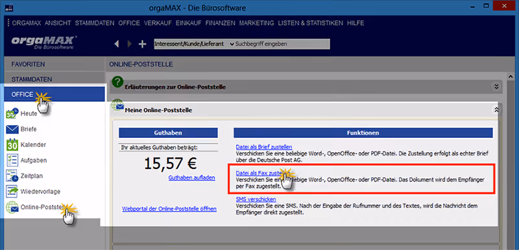Click the forward navigation arrow
Viewport: 519px width, 250px height.
click(130, 43)
